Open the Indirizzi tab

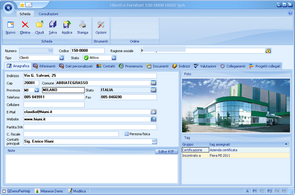tap(181, 66)
